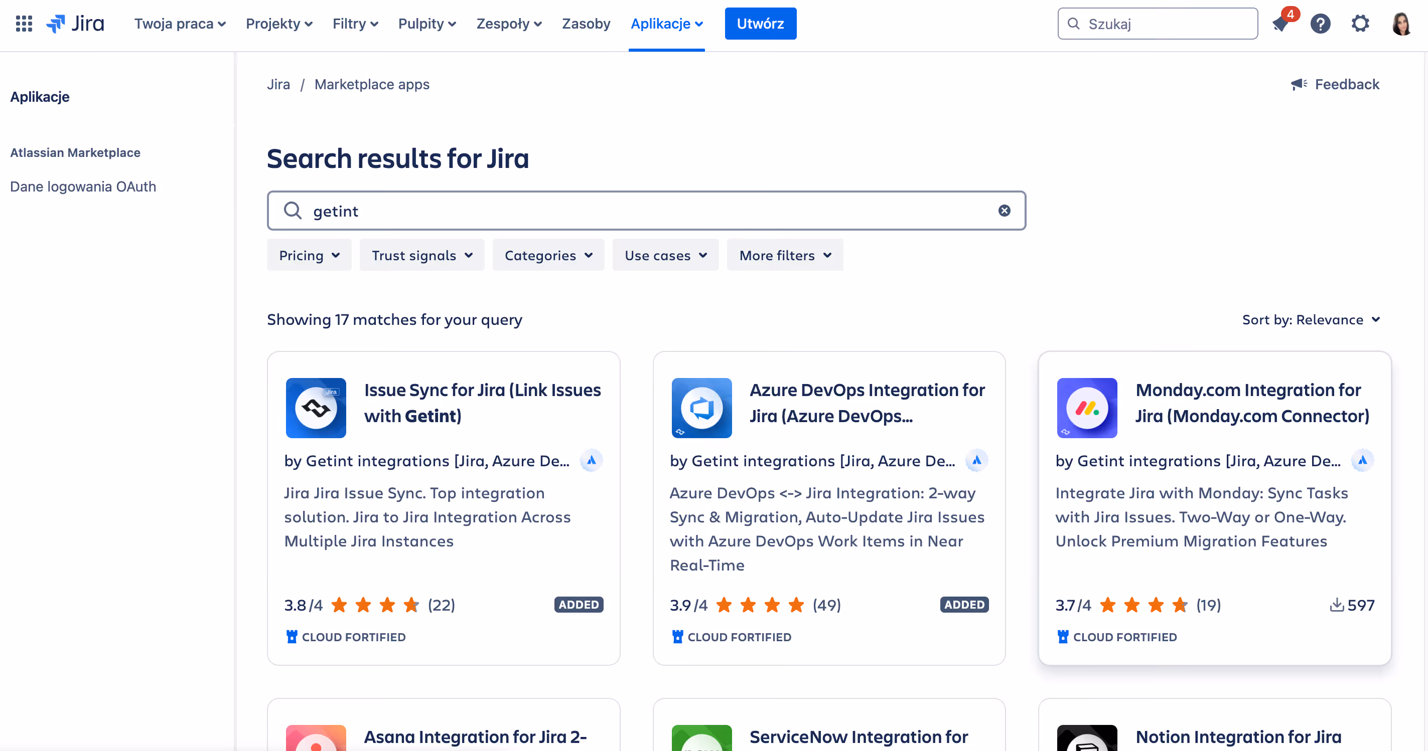The width and height of the screenshot is (1428, 751).
Task: Open the Sort by Relevance dropdown
Action: tap(1311, 319)
